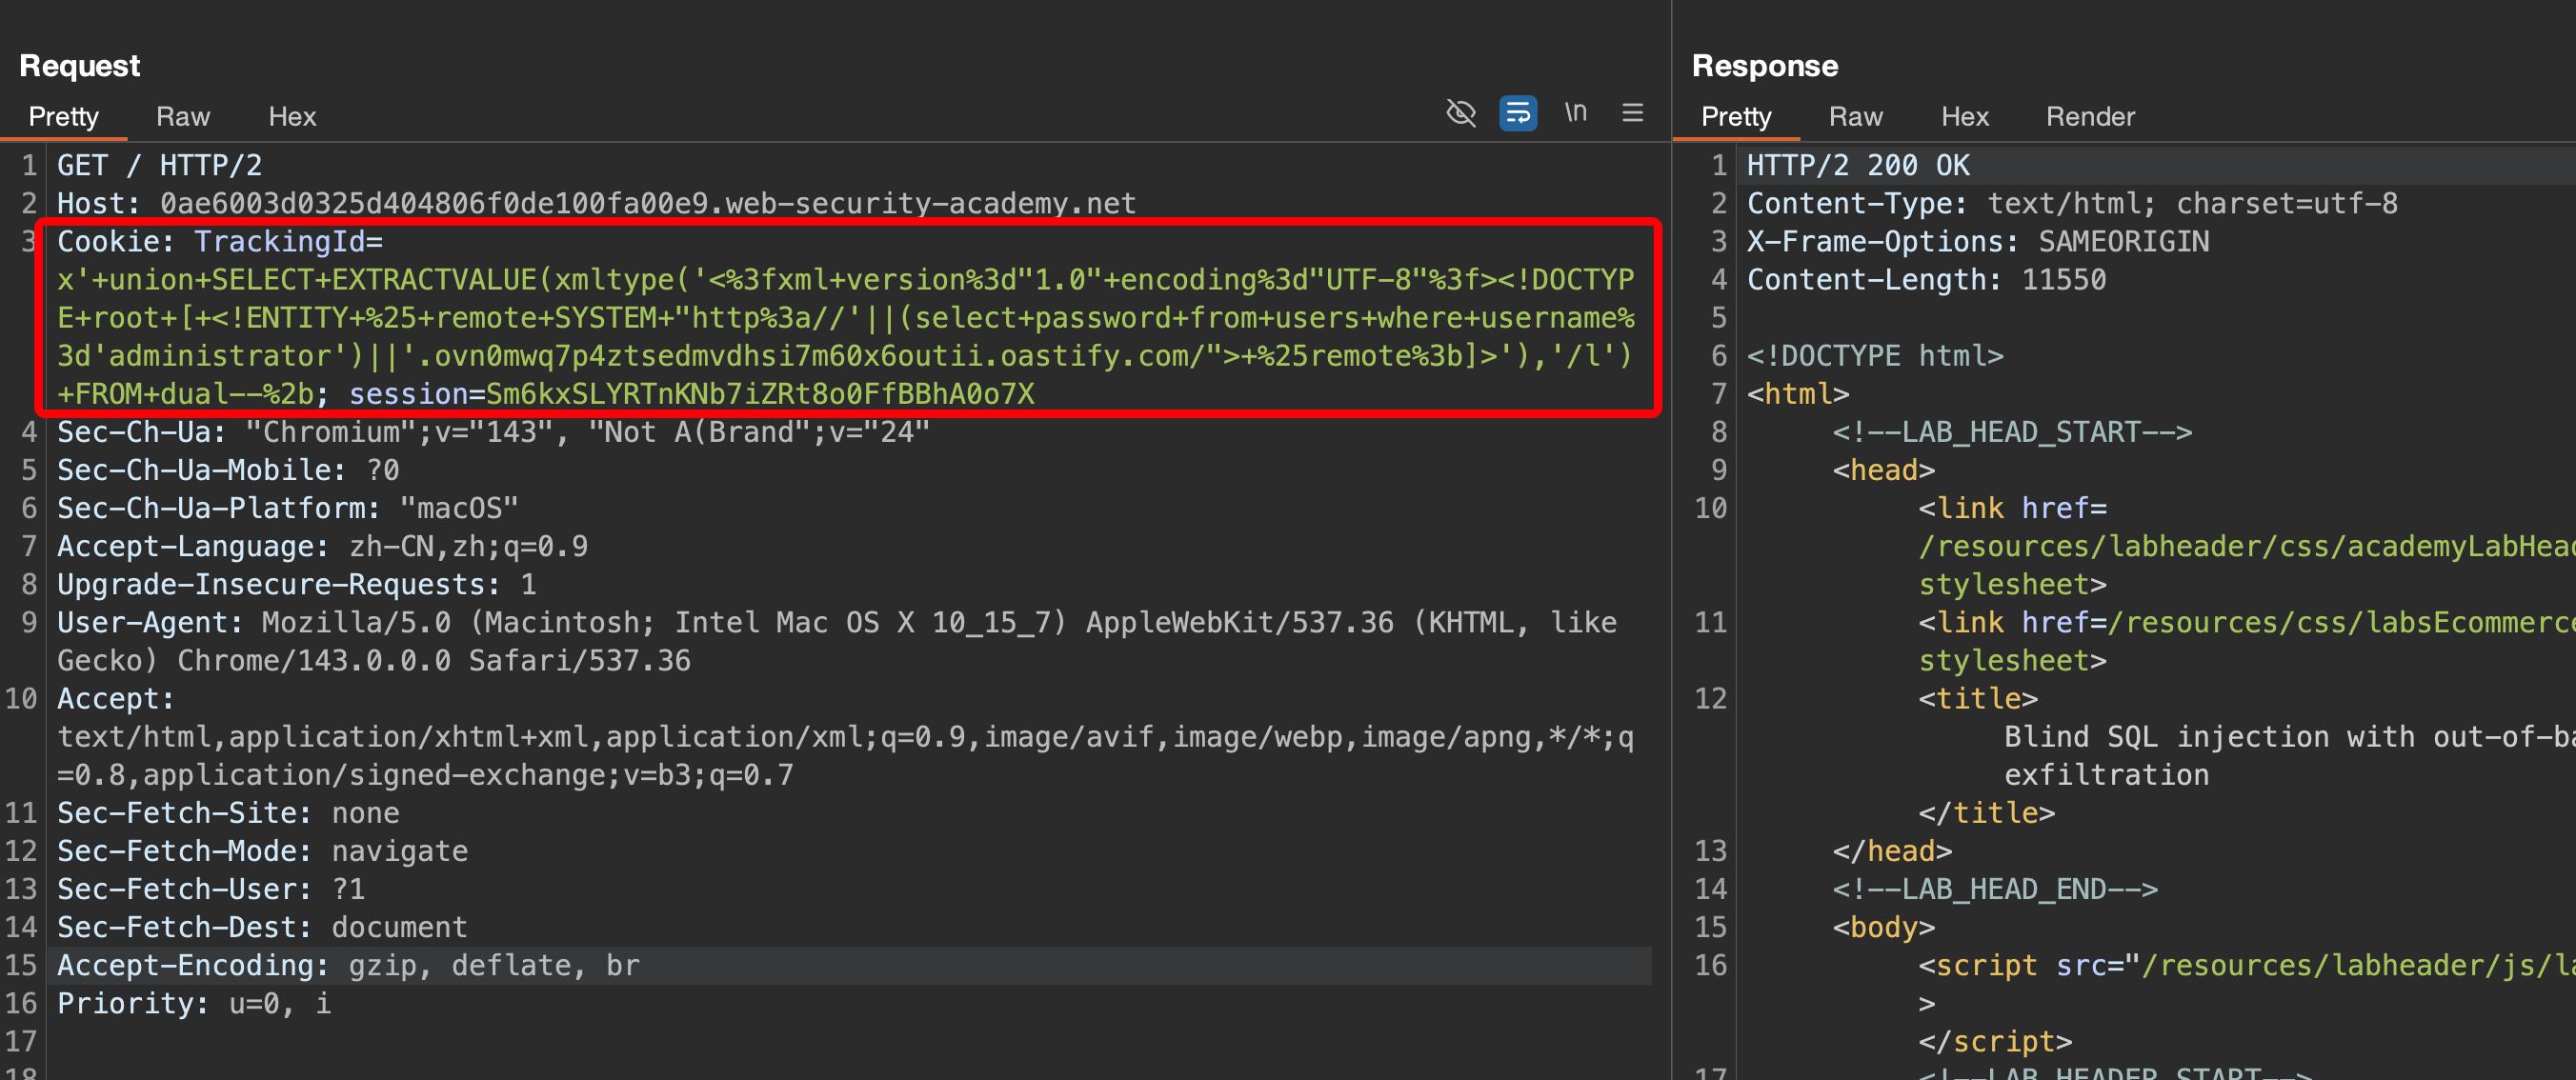Switch request view to Hex tab
This screenshot has width=2576, height=1080.
pos(291,117)
